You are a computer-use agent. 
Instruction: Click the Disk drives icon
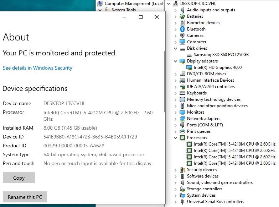[182, 49]
